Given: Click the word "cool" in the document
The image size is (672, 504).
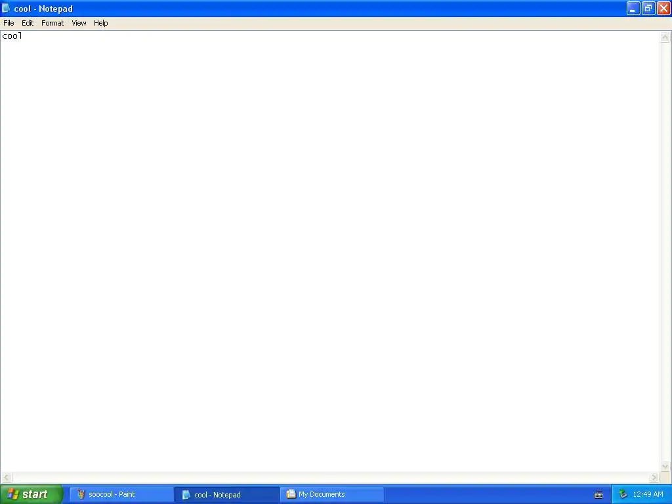Looking at the screenshot, I should 12,36.
